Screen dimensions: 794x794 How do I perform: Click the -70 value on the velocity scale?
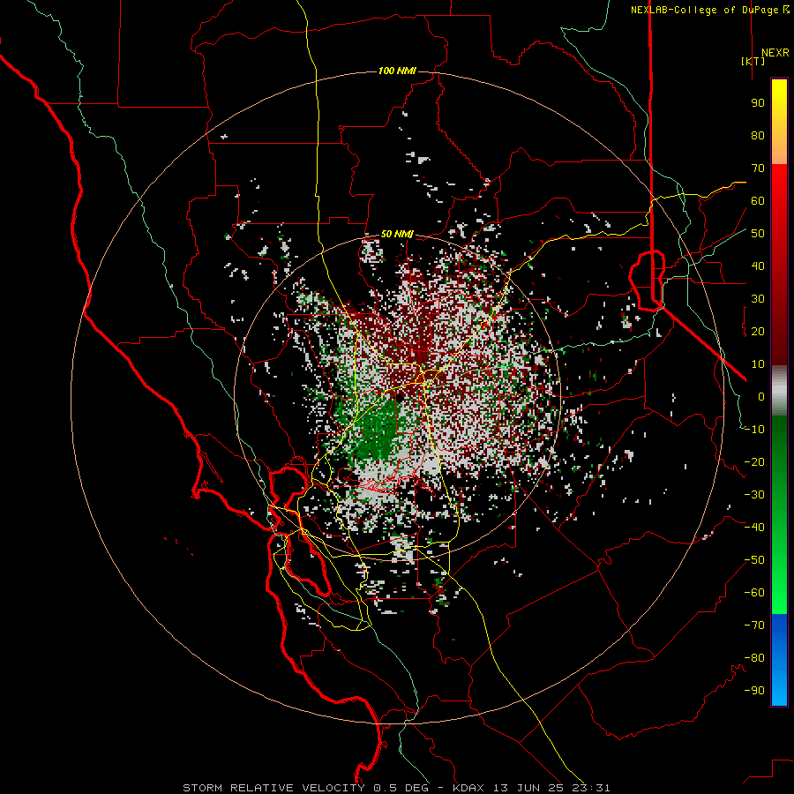tap(754, 625)
